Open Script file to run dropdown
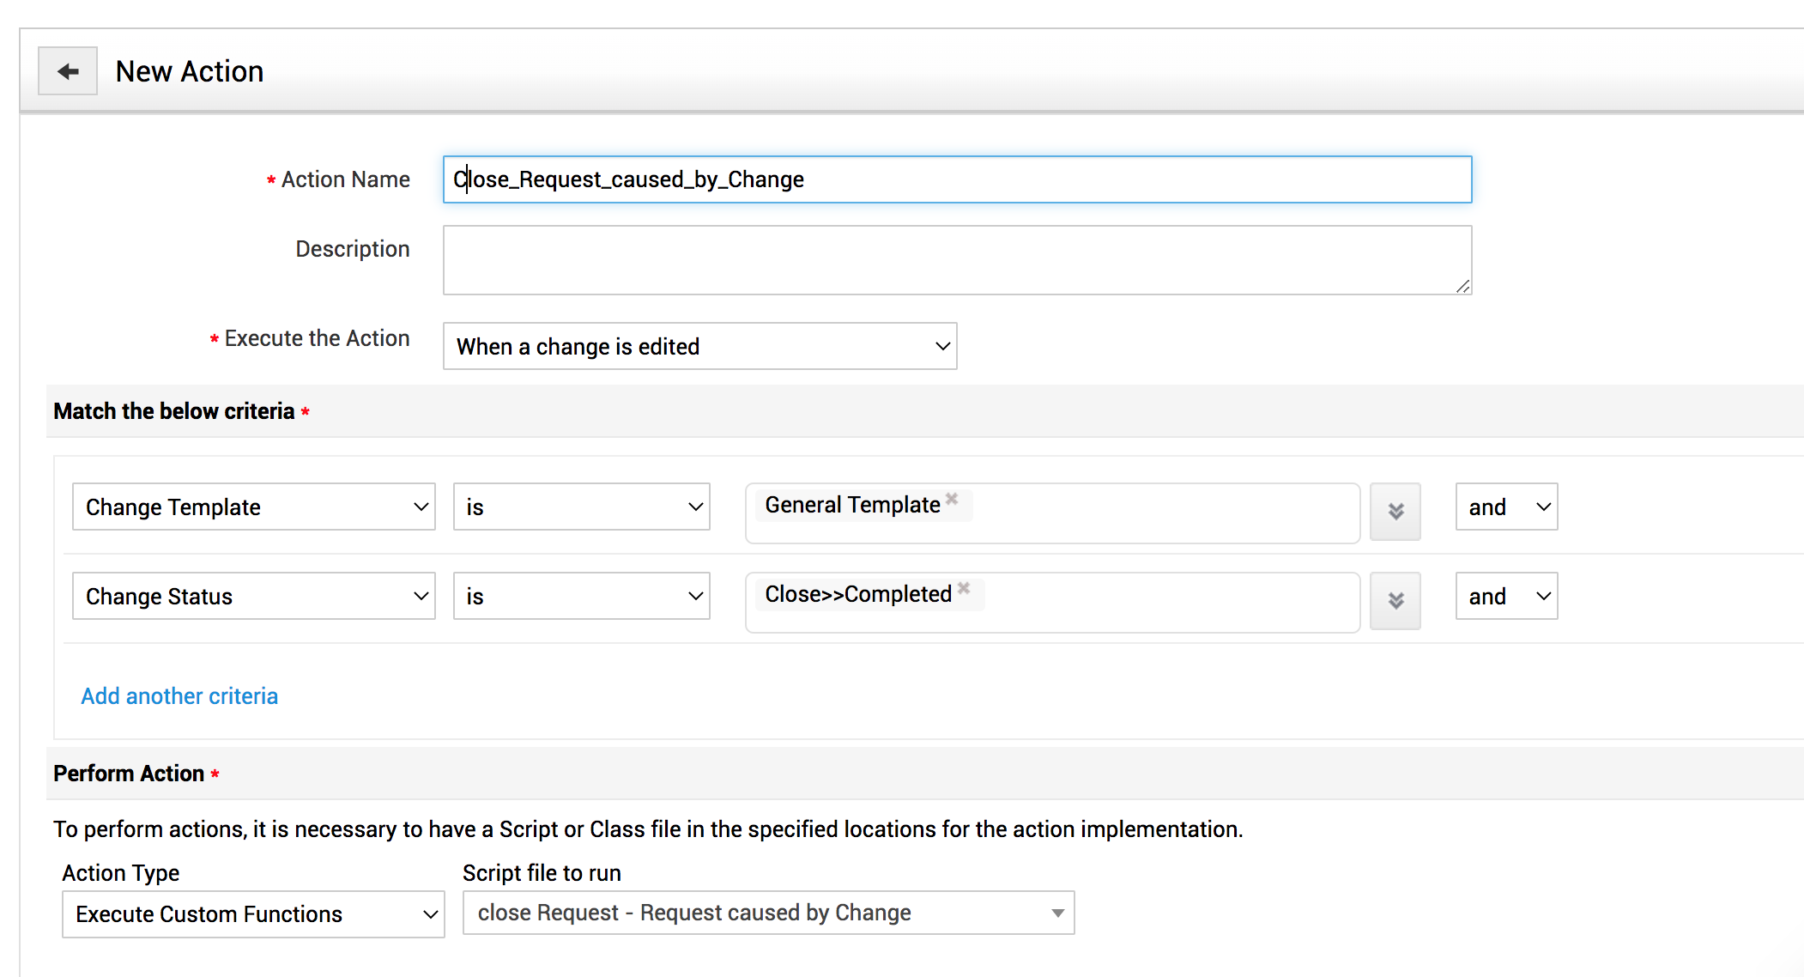The width and height of the screenshot is (1804, 977). [768, 913]
